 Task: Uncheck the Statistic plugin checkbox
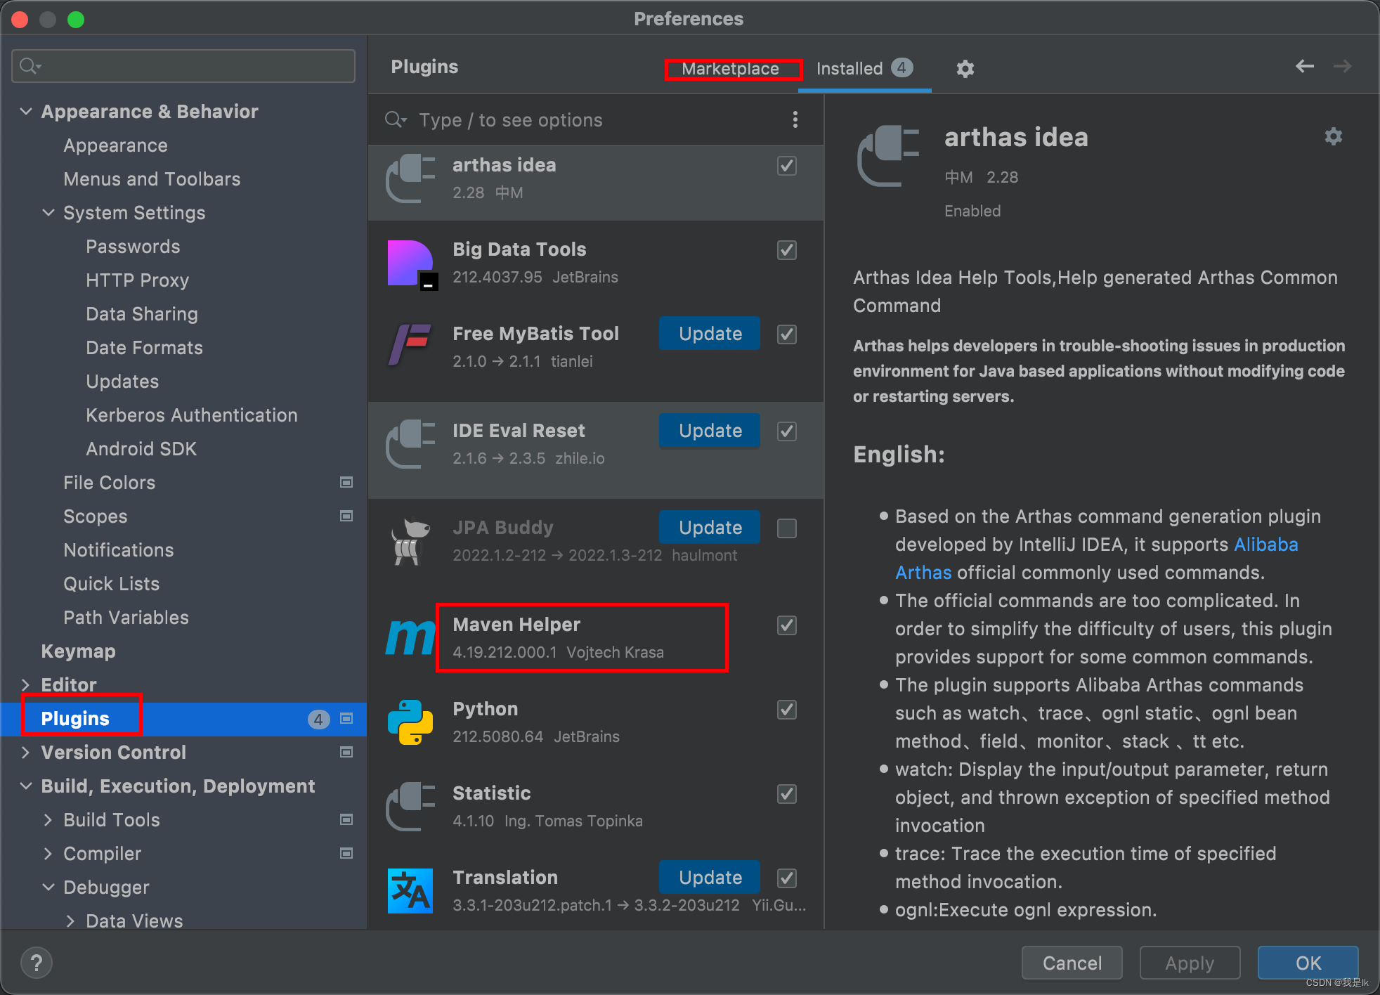[786, 793]
